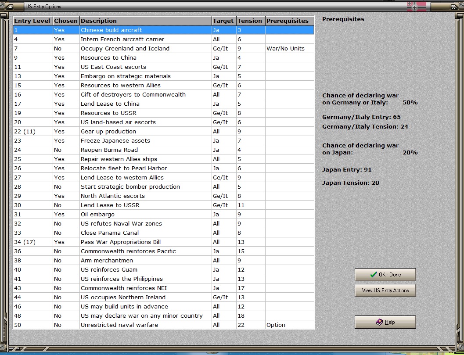The image size is (464, 355).
Task: Select Freeze Japanese assets option
Action: [163, 140]
